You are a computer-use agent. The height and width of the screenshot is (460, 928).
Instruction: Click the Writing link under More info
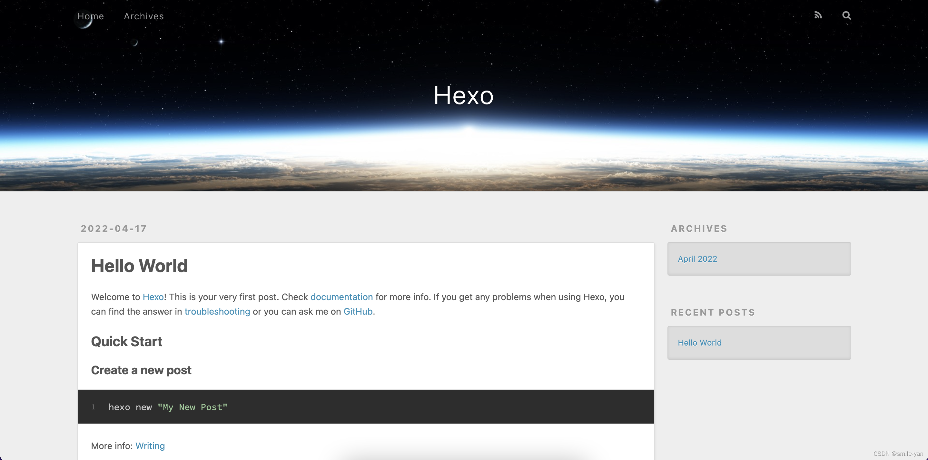coord(150,445)
